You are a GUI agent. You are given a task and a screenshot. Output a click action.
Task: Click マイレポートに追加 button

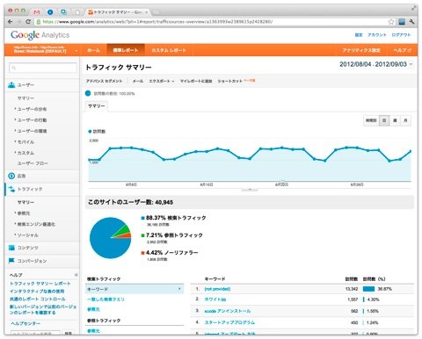(x=196, y=81)
